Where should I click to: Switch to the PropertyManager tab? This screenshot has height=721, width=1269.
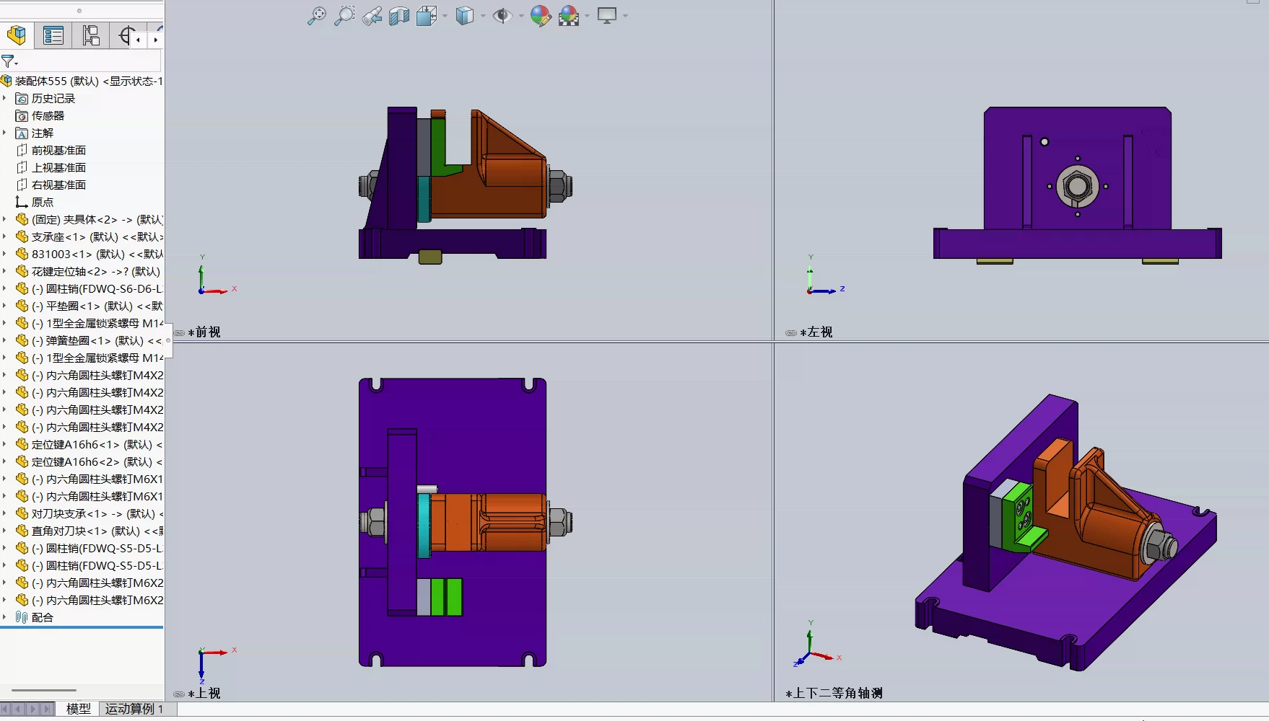coord(53,35)
